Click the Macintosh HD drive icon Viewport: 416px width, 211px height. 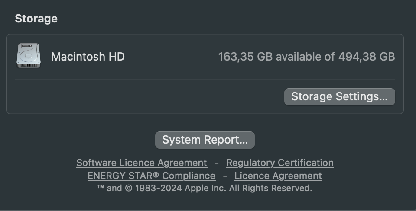(x=29, y=56)
